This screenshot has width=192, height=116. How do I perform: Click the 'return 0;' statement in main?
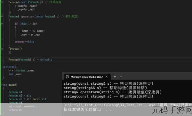15,110
